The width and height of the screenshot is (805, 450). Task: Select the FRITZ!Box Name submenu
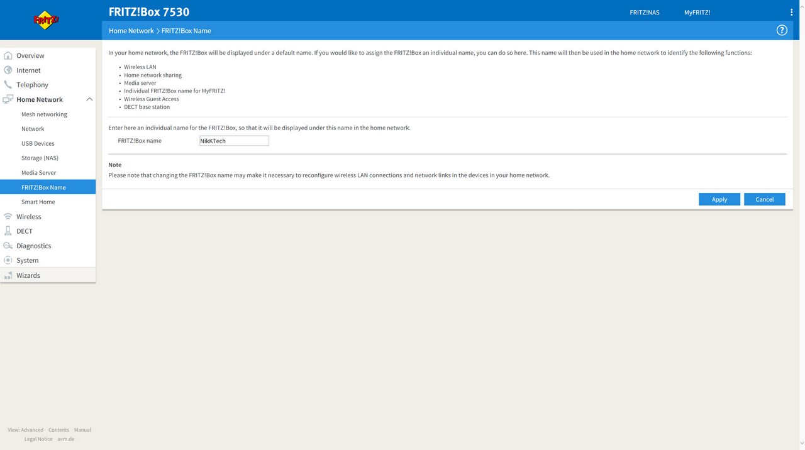[x=48, y=187]
